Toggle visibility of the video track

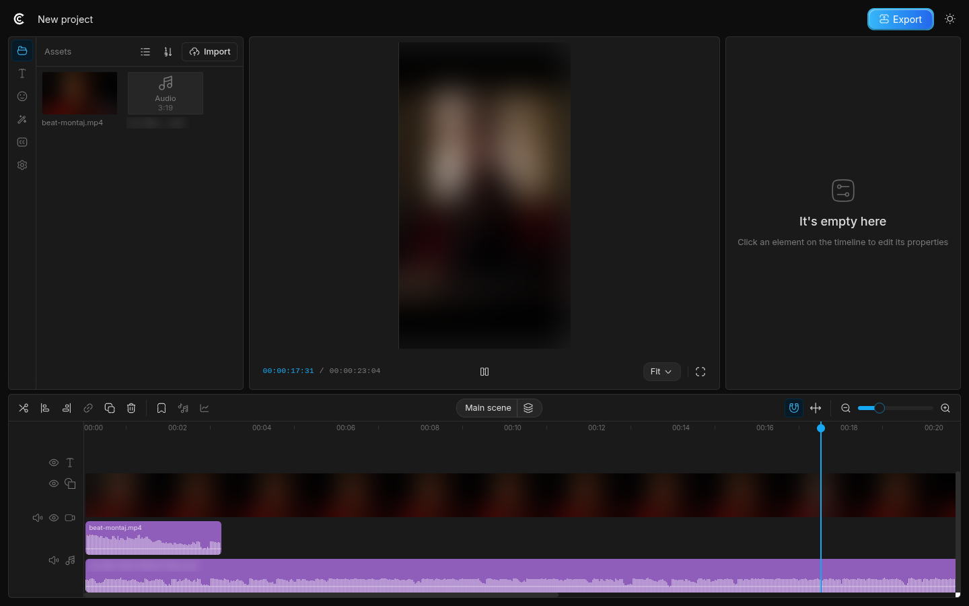tap(54, 518)
